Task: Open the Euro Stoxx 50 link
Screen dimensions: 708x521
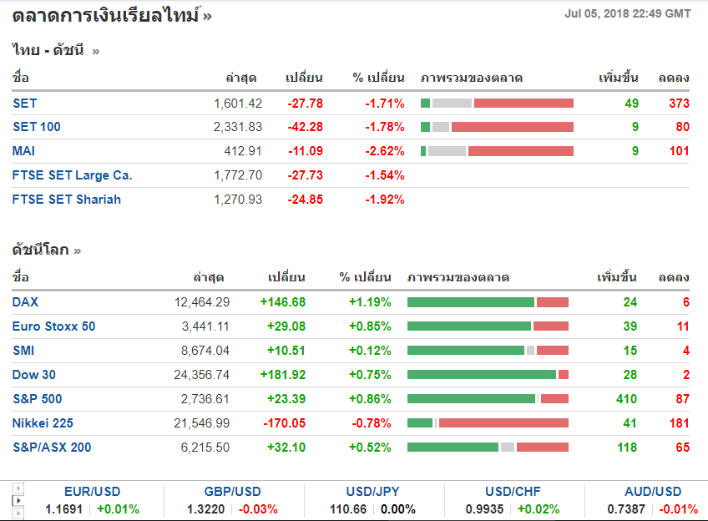Action: pos(54,326)
